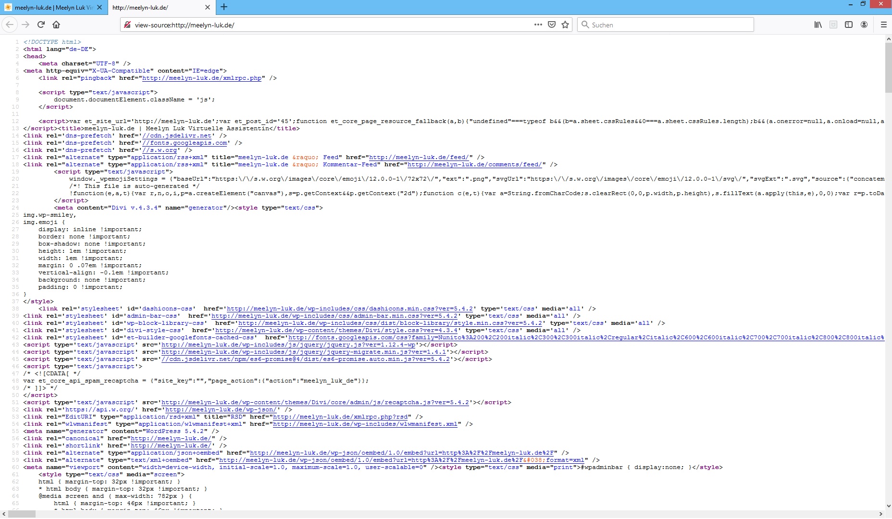Close the meelyn-luk.de Virtuelle tab
This screenshot has height=519, width=892.
[99, 7]
